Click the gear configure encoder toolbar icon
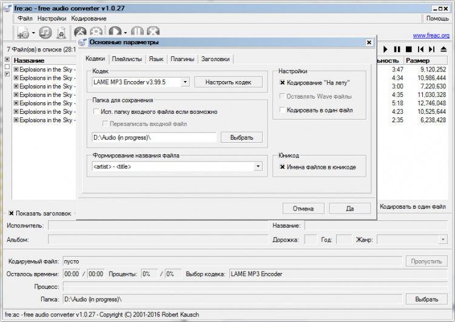This screenshot has width=455, height=322. (x=96, y=31)
